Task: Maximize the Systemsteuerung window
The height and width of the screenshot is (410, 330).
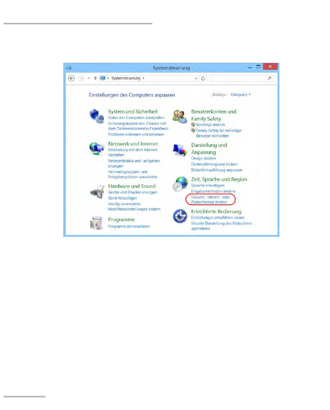Action: (258, 67)
